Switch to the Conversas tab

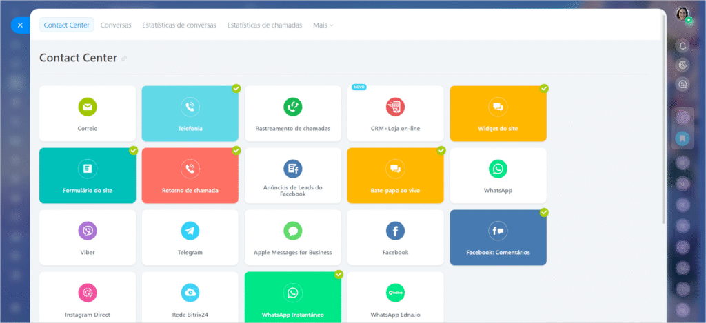point(116,25)
